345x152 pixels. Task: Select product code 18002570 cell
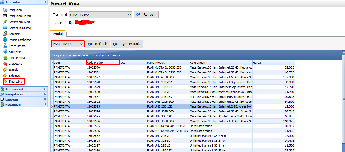point(103,67)
